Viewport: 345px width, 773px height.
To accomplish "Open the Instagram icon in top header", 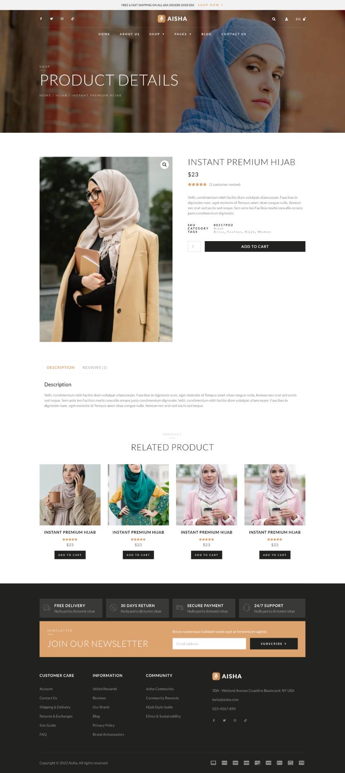I will pos(62,19).
